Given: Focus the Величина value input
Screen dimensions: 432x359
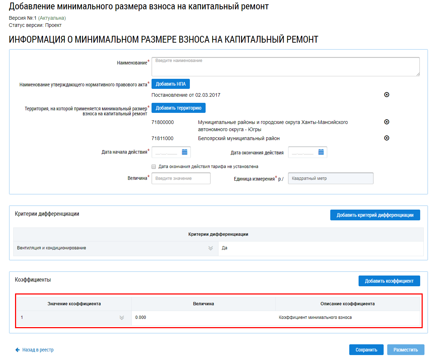Looking at the screenshot, I should tap(181, 178).
